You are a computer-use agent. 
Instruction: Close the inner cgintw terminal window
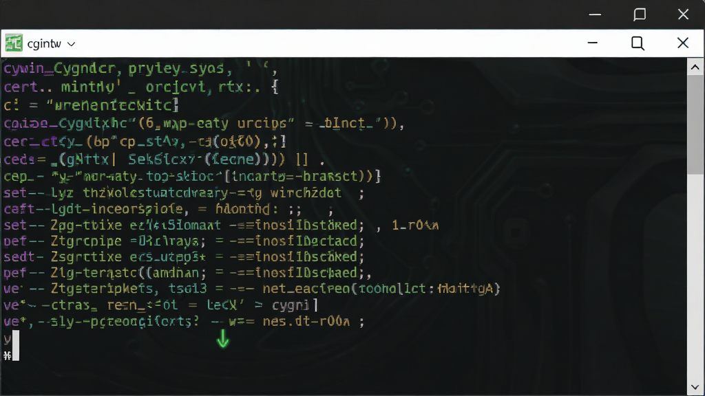[682, 43]
